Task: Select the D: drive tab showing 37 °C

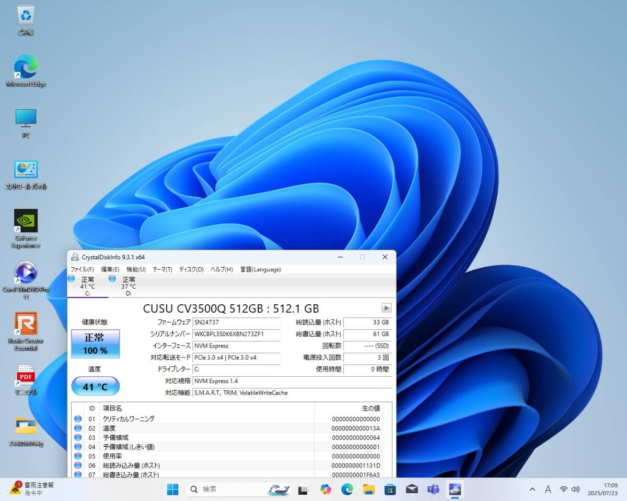Action: pos(127,286)
